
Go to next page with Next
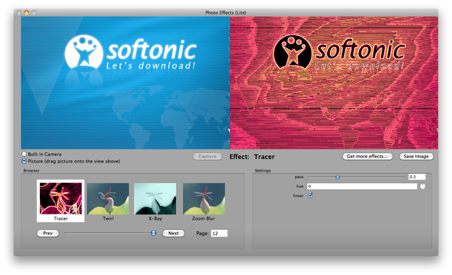173,233
